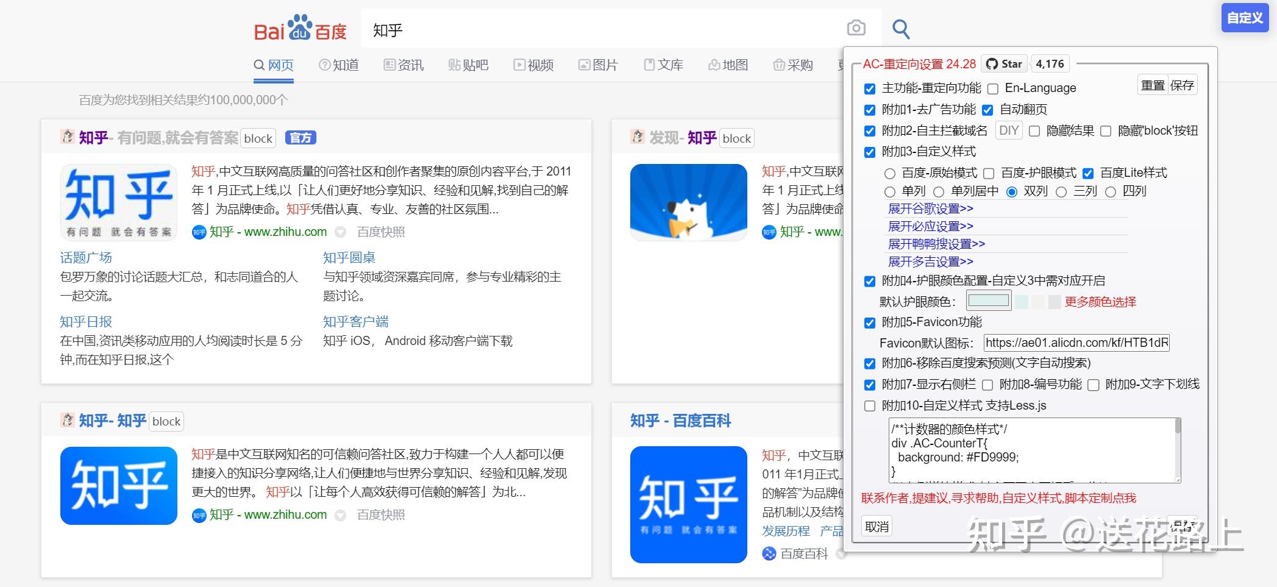Click the Baidu Baike source icon

coord(769,553)
